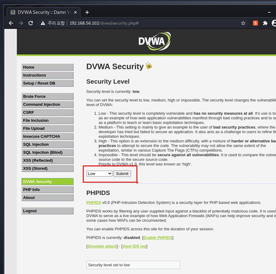This screenshot has height=274, width=276.
Task: Follow the PHPIDS hyperlink
Action: (x=94, y=202)
